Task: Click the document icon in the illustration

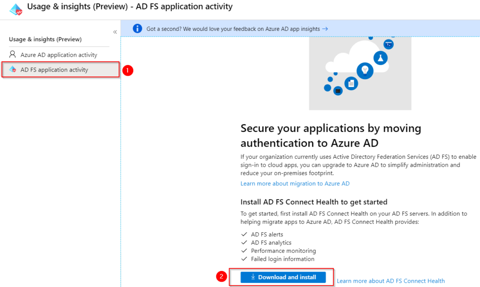Action: point(351,83)
